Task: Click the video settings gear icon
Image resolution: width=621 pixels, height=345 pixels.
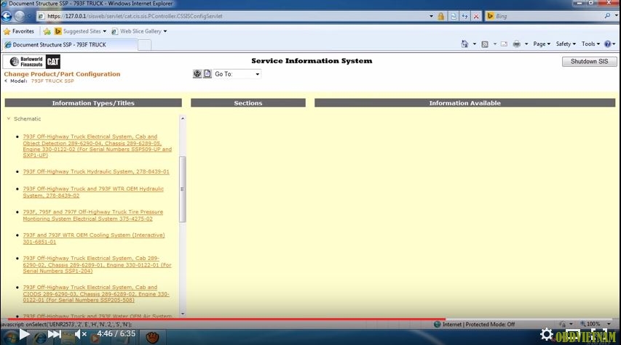Action: (546, 334)
